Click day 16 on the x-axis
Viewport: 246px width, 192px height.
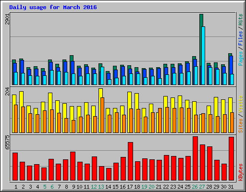pos(123,187)
